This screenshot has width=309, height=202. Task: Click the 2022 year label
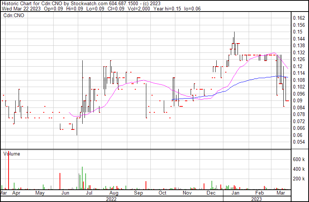point(111,199)
